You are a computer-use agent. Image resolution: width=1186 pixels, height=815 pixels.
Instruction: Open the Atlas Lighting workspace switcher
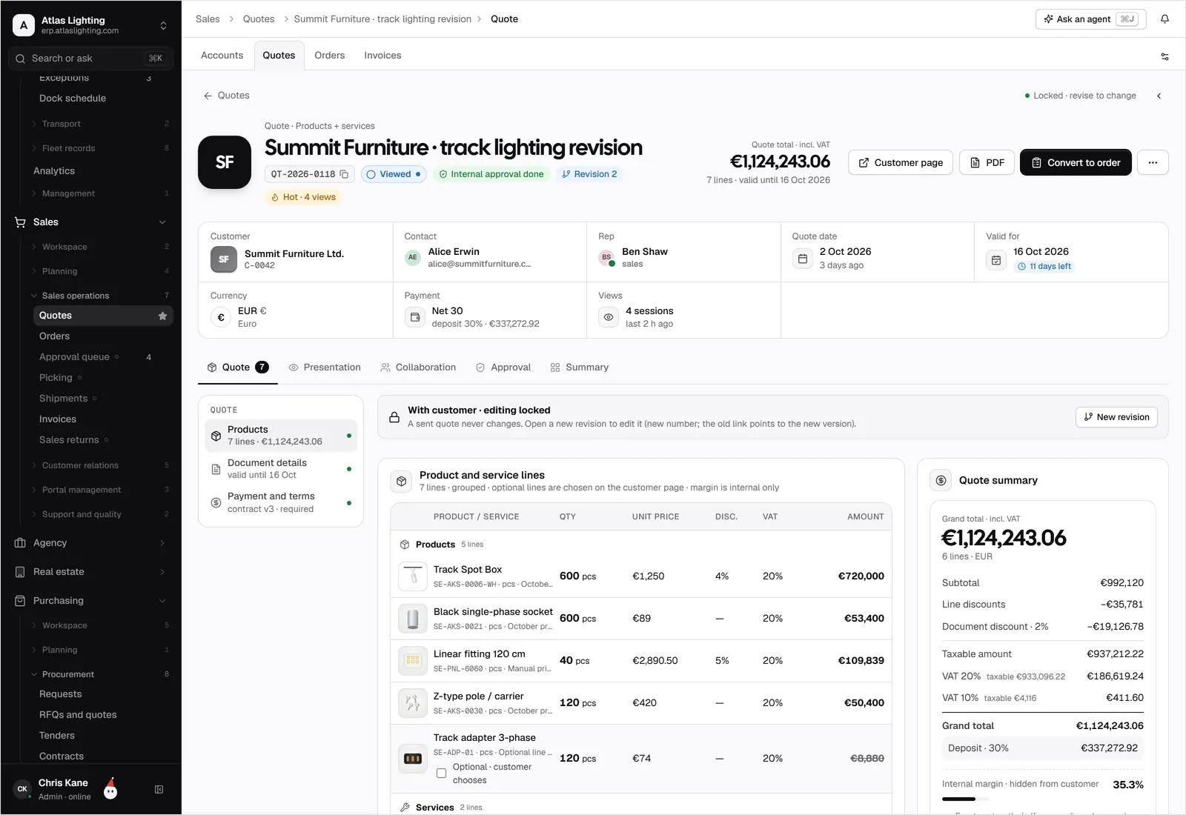pyautogui.click(x=90, y=25)
